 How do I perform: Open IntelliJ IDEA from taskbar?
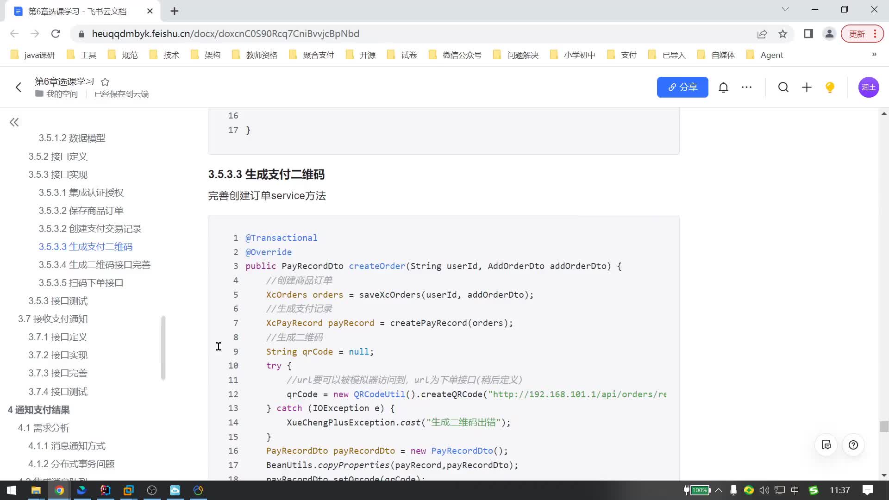point(105,490)
